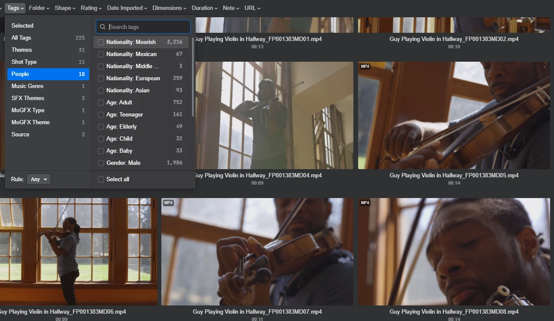
Task: Enable the Age: Teenager tag checkbox
Action: (101, 115)
